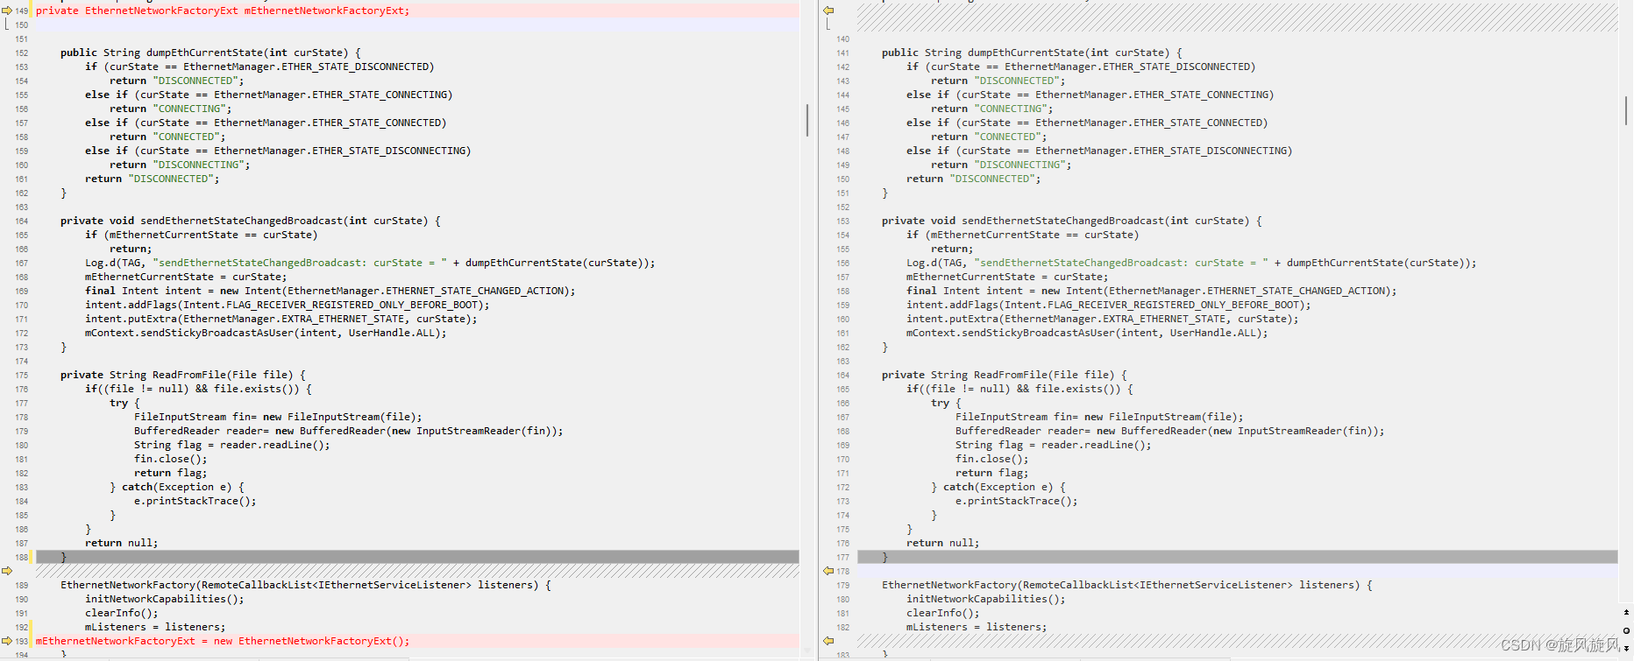
Task: Click highlighted gray line 177 in right pane
Action: coord(1238,557)
